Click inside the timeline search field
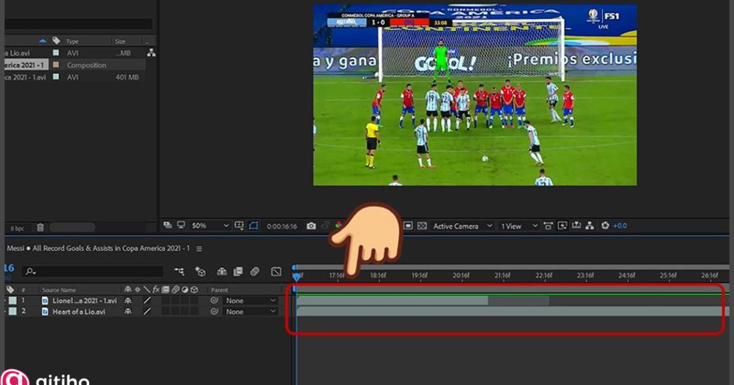Screen dimensions: 734x385 [x=92, y=271]
